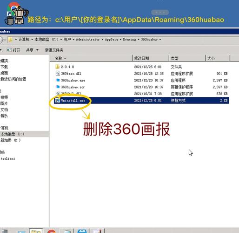Click the AppData breadcrumb segment
The width and height of the screenshot is (239, 233).
click(x=111, y=40)
